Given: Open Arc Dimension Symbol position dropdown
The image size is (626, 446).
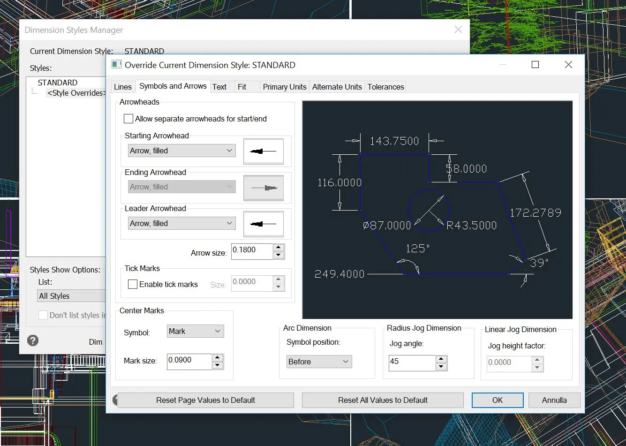Looking at the screenshot, I should [x=319, y=362].
